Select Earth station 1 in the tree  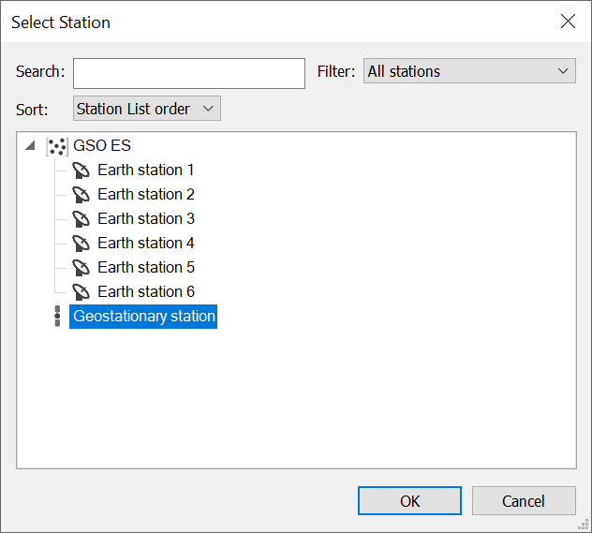click(x=146, y=170)
